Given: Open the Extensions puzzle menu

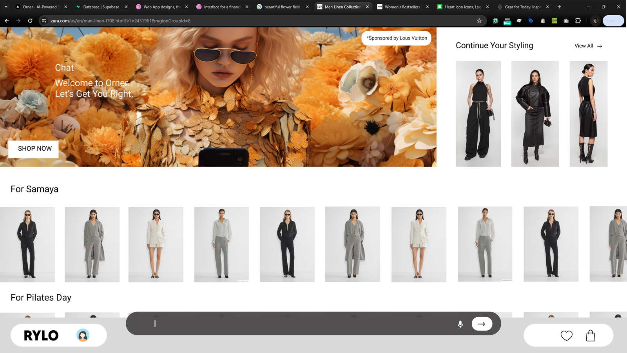Looking at the screenshot, I should [578, 21].
